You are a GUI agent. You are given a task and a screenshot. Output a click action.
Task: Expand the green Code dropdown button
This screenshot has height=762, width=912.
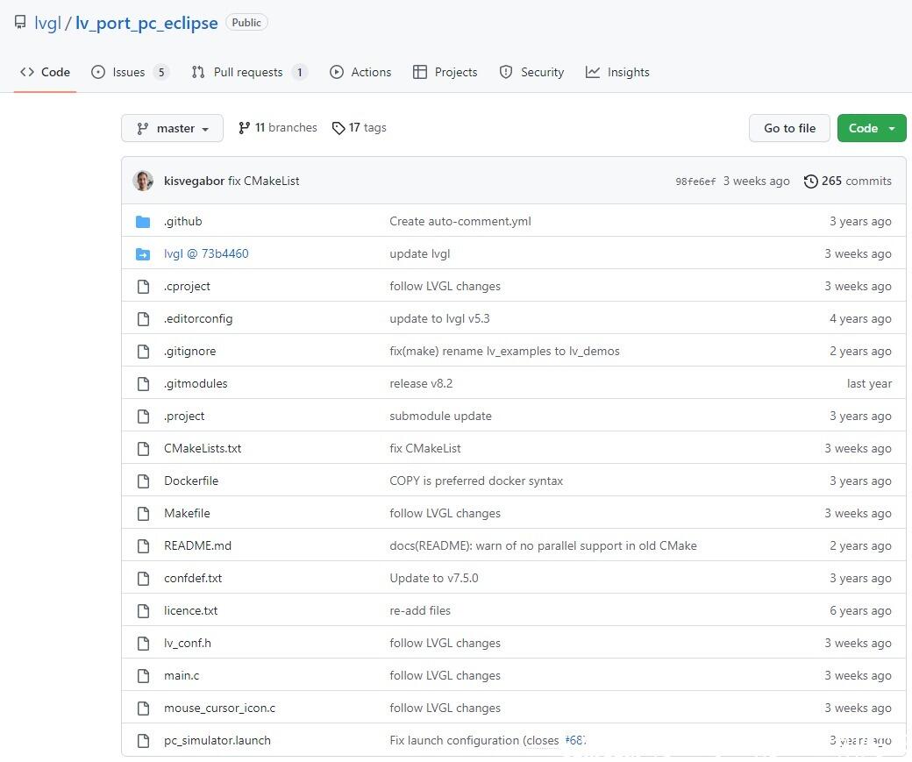point(871,128)
